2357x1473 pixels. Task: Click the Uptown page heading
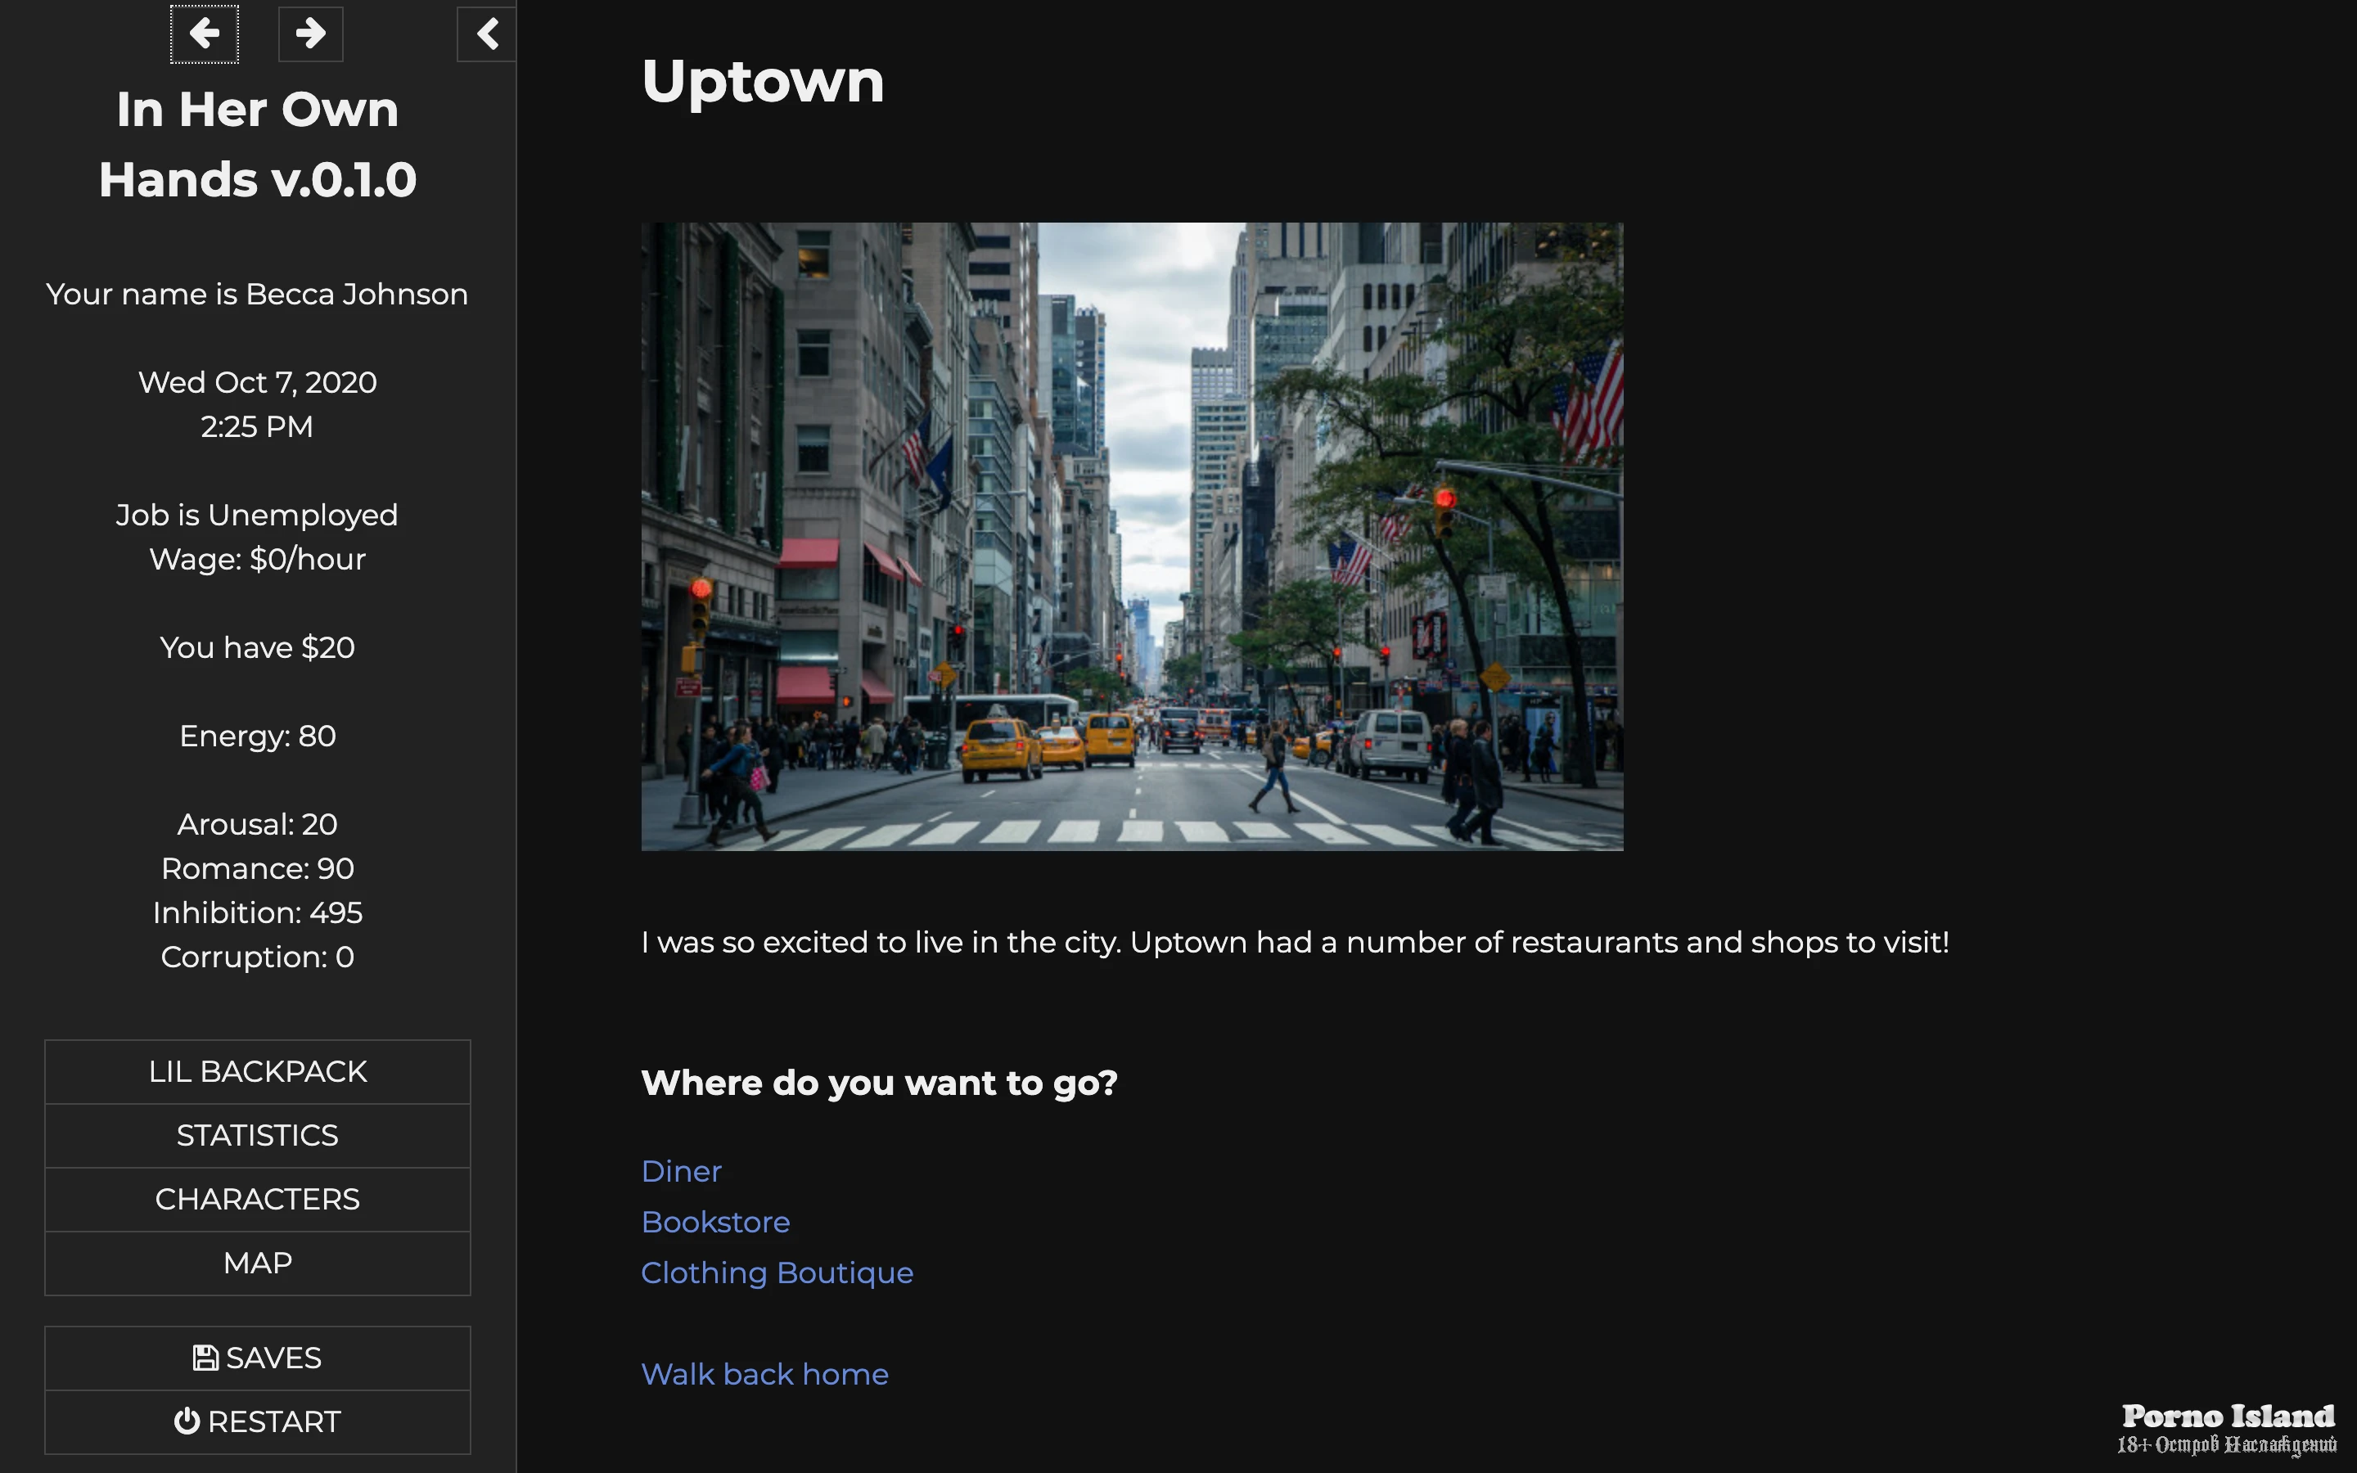click(x=763, y=81)
